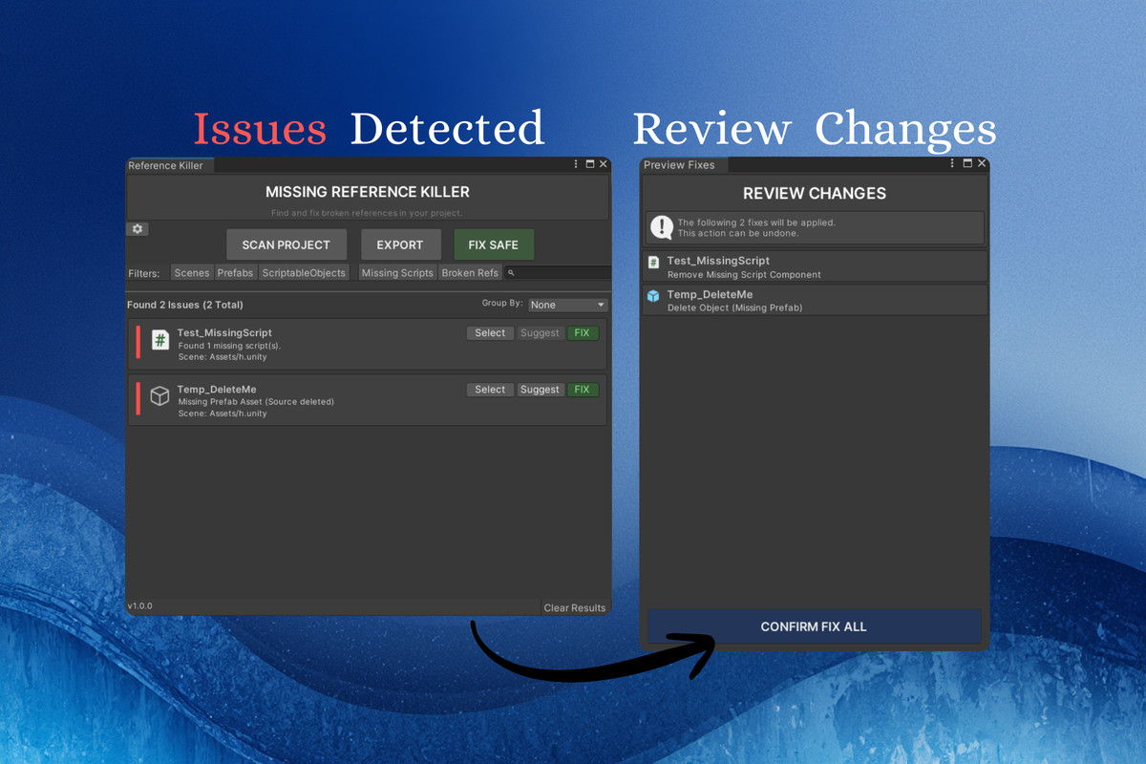Click the search magnifier icon in filters

(x=511, y=273)
